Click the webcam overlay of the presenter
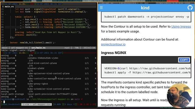 tap(179, 95)
